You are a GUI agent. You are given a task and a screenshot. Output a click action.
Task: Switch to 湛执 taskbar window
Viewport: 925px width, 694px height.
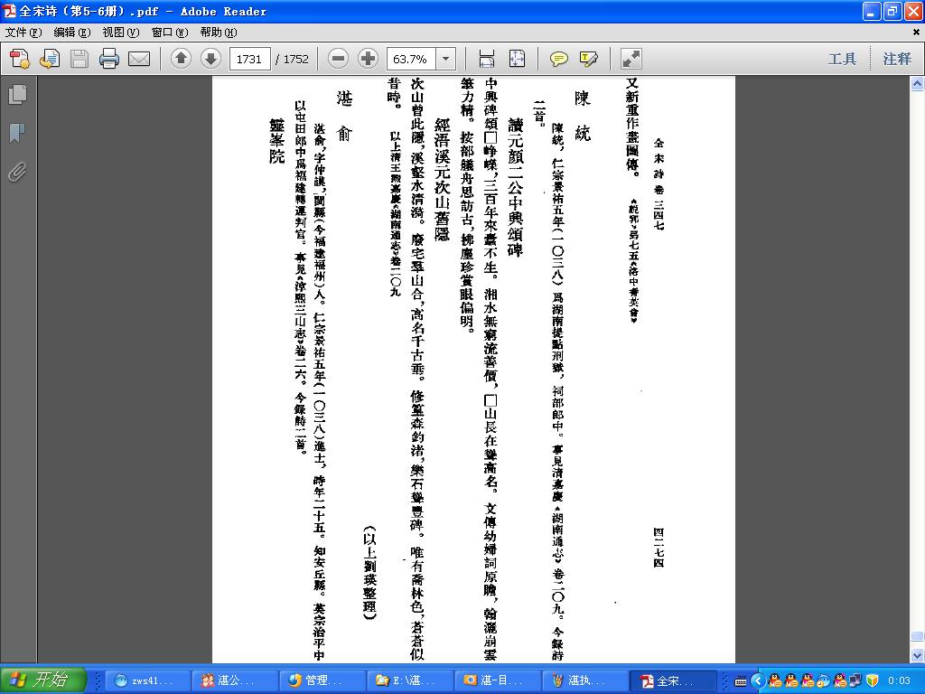(x=584, y=680)
